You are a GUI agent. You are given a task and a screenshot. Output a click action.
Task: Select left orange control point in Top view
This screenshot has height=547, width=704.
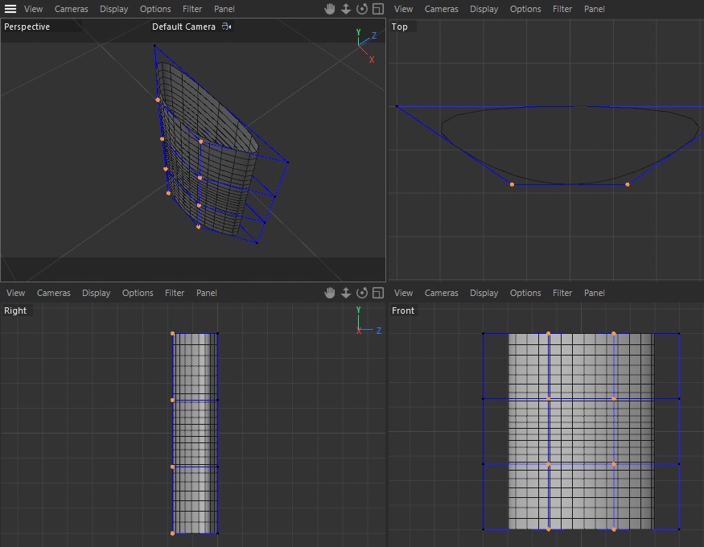click(x=512, y=184)
